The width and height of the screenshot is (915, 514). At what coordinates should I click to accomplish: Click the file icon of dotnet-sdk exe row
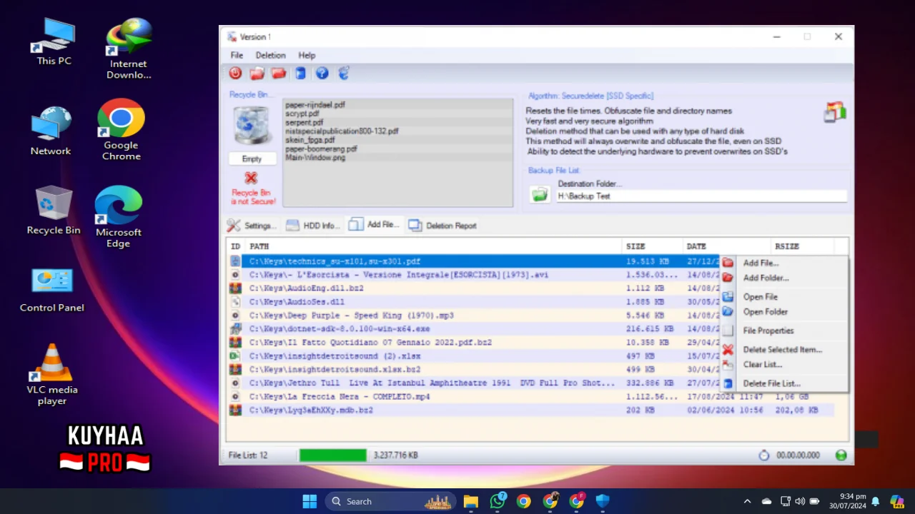(234, 329)
